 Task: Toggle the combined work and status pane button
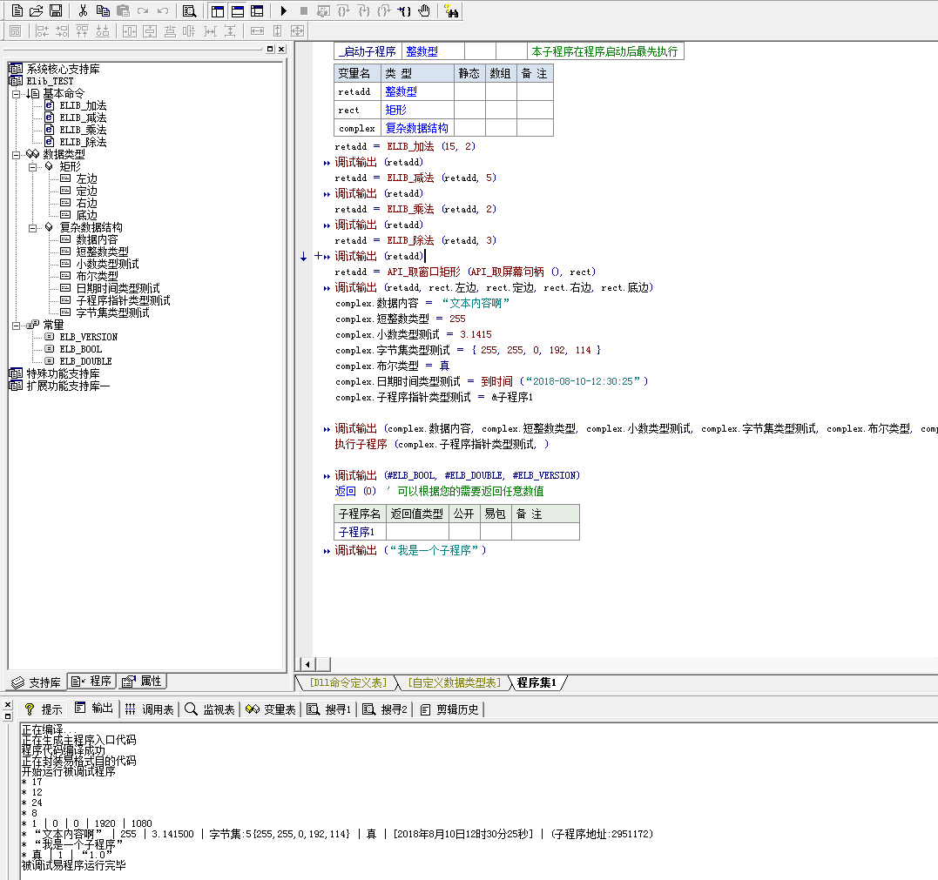(x=257, y=10)
